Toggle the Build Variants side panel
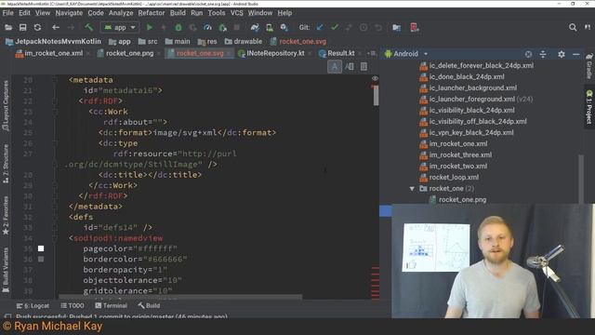This screenshot has width=595, height=335. (6, 270)
